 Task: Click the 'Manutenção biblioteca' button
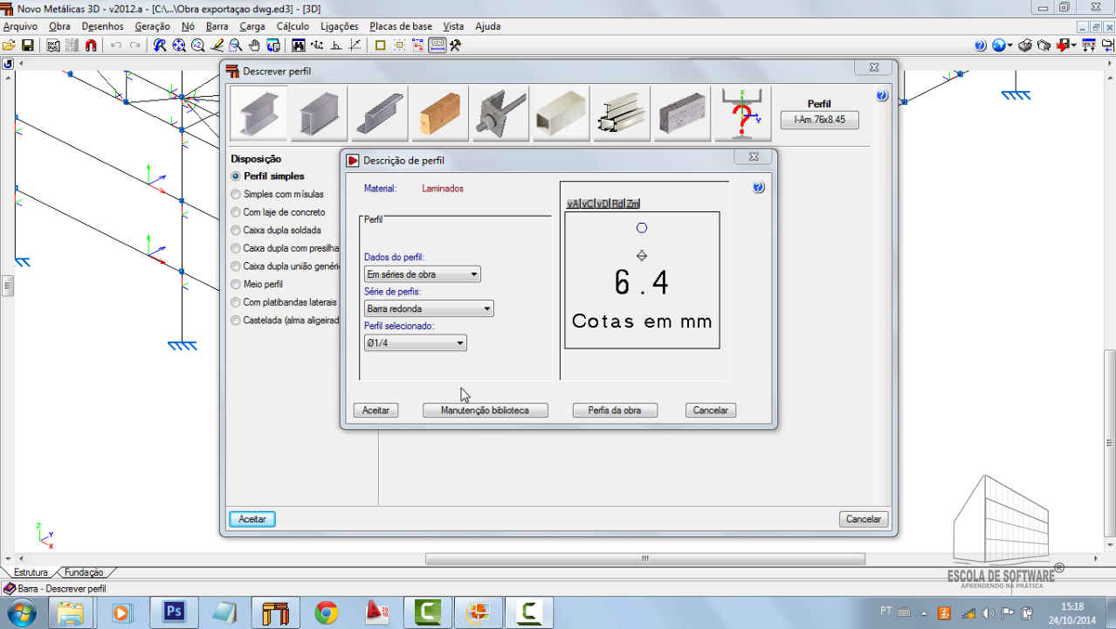point(485,410)
